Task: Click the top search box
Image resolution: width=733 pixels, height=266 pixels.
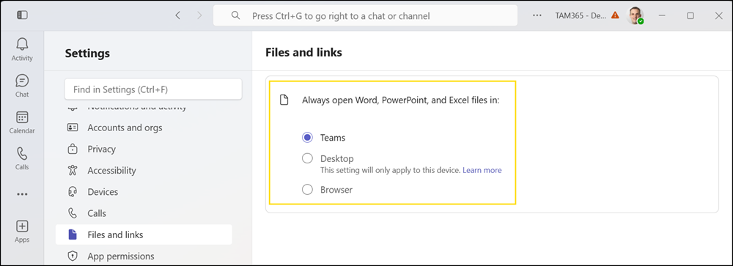Action: point(366,15)
